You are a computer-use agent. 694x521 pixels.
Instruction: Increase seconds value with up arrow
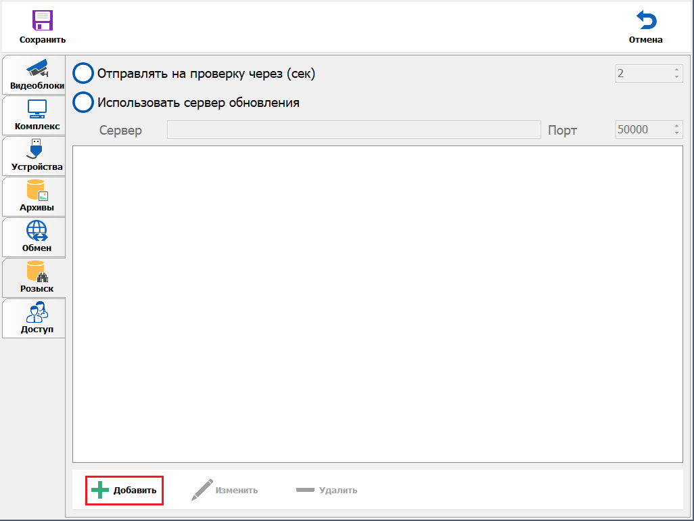coord(676,69)
